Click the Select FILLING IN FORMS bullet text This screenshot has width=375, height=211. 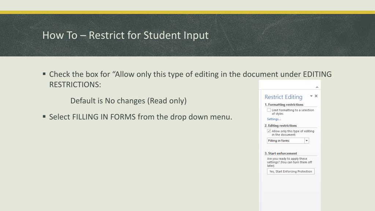click(141, 117)
